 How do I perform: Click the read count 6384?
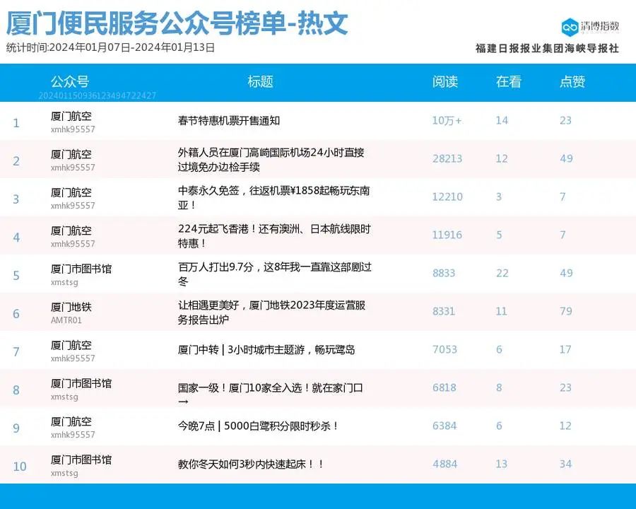[x=444, y=426]
